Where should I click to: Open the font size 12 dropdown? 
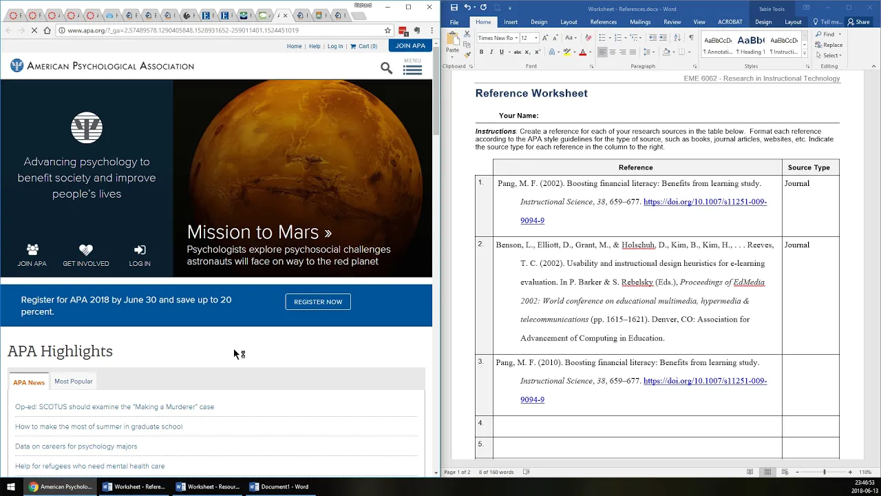pyautogui.click(x=536, y=38)
